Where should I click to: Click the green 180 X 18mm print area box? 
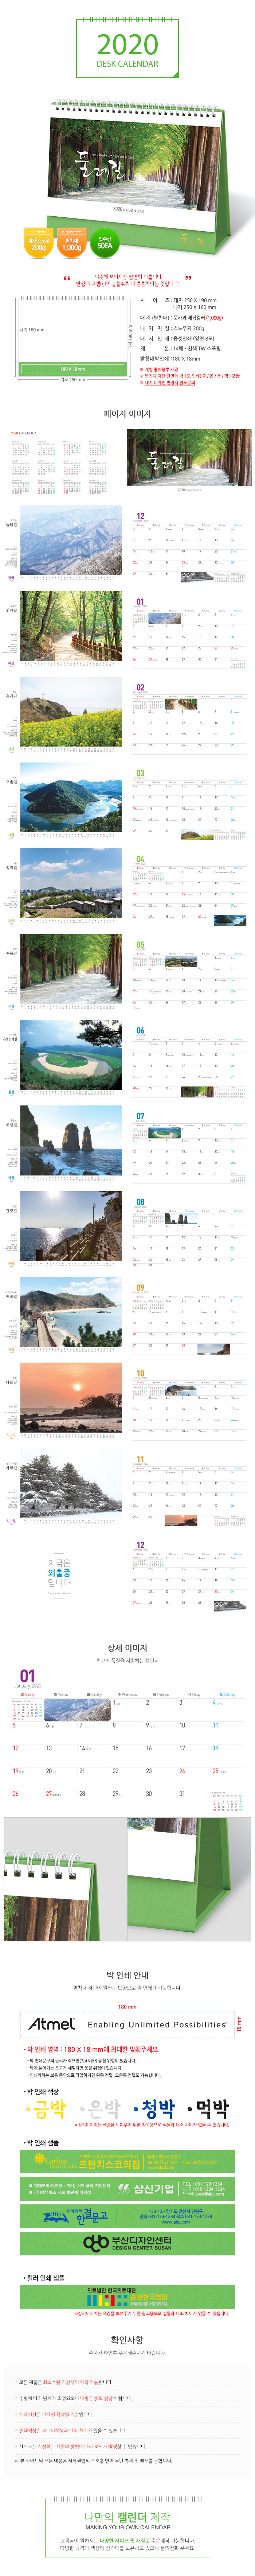tap(72, 369)
